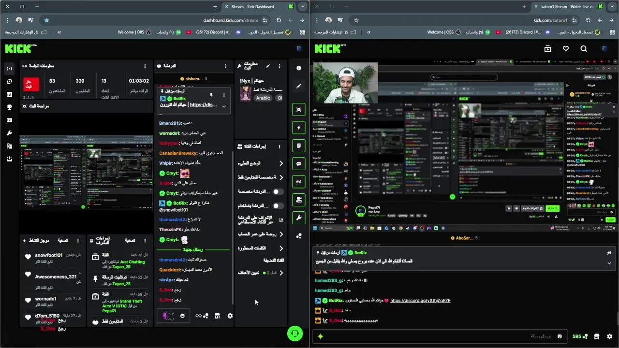Switch to the katarо1 Stream browser tab
Screen dimensions: 619x348
[569, 7]
